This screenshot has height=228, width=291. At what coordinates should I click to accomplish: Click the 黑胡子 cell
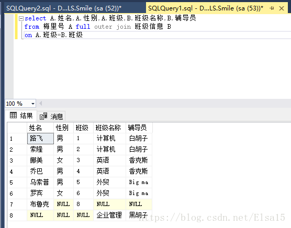click(139, 215)
